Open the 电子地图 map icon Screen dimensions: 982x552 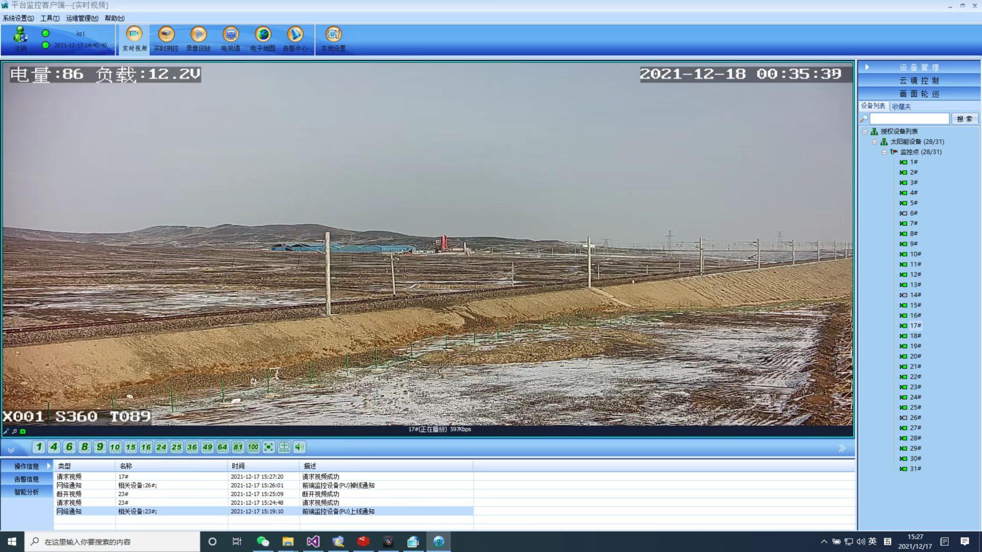tap(263, 35)
